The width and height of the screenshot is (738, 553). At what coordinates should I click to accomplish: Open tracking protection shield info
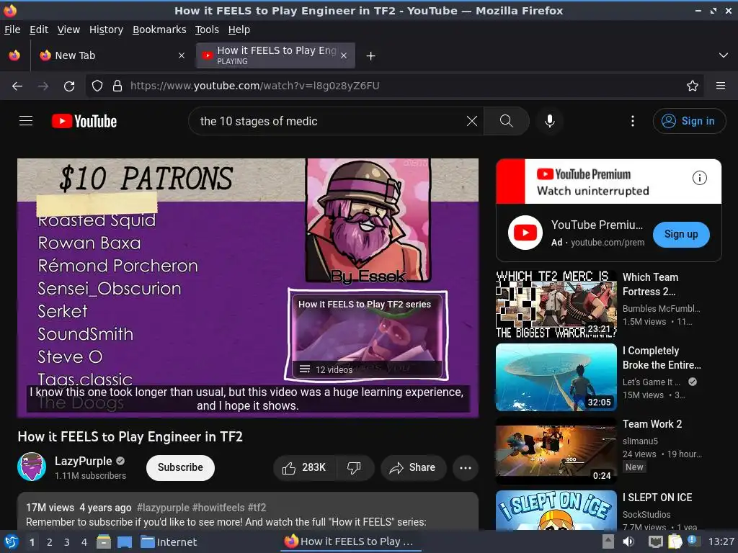pos(97,86)
